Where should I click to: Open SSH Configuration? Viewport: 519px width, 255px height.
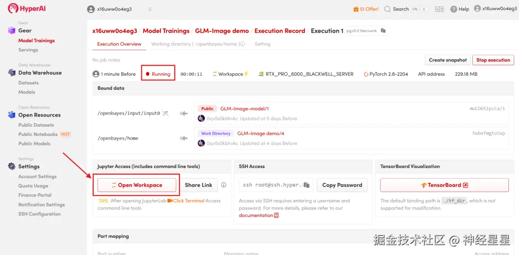(39, 214)
